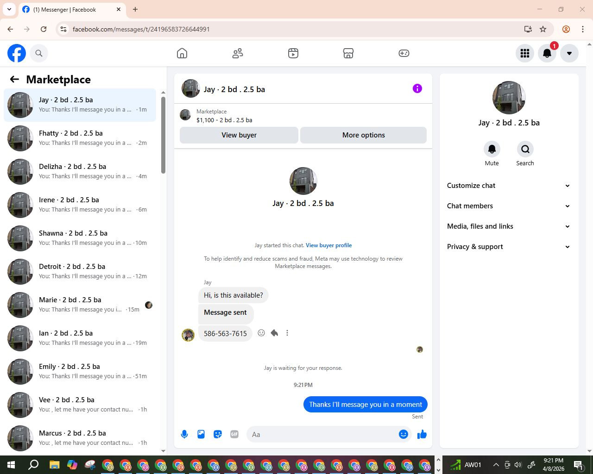
Task: Click the message text input field
Action: tap(323, 434)
